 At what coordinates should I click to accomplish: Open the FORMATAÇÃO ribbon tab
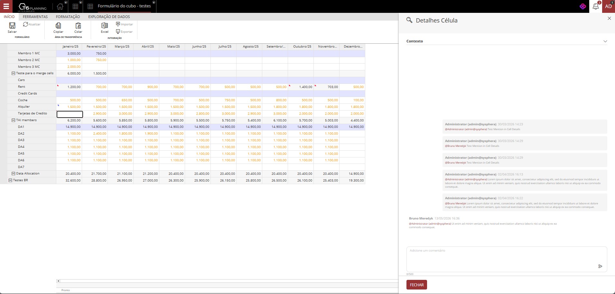pyautogui.click(x=68, y=17)
